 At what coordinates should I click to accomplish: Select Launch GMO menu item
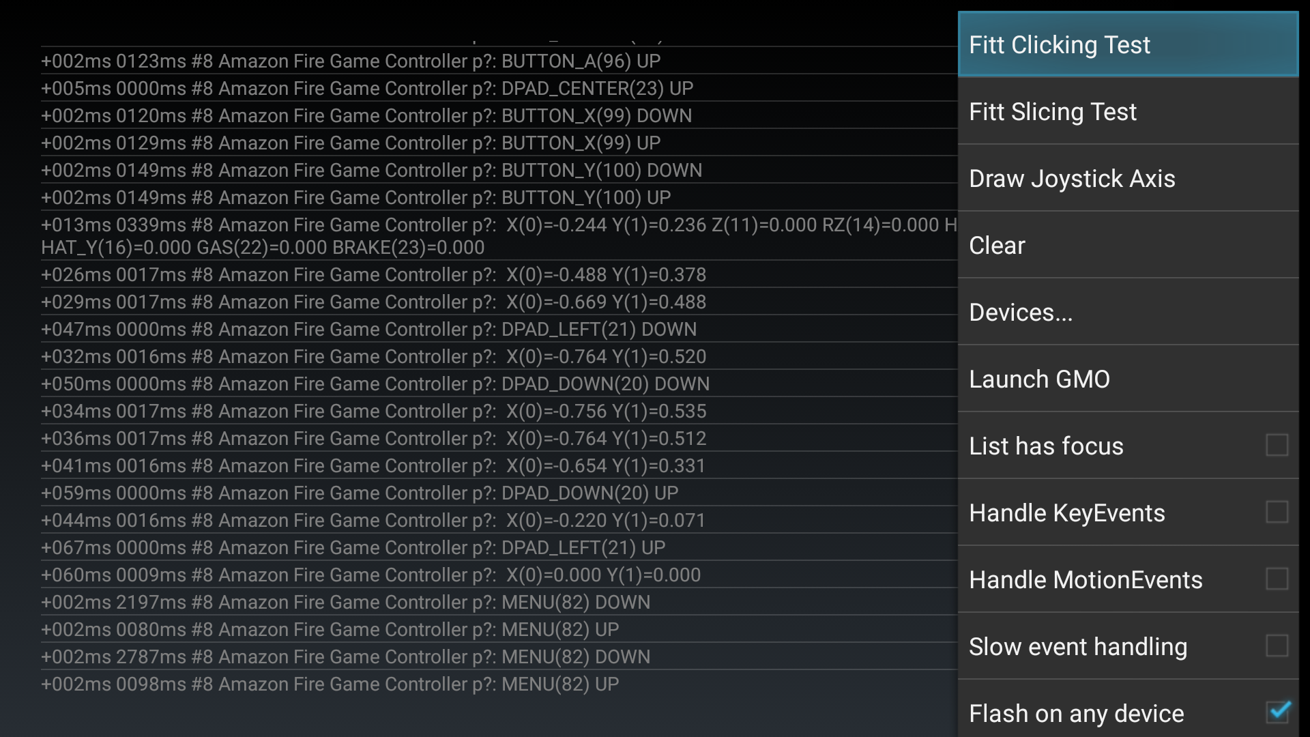[x=1127, y=379]
